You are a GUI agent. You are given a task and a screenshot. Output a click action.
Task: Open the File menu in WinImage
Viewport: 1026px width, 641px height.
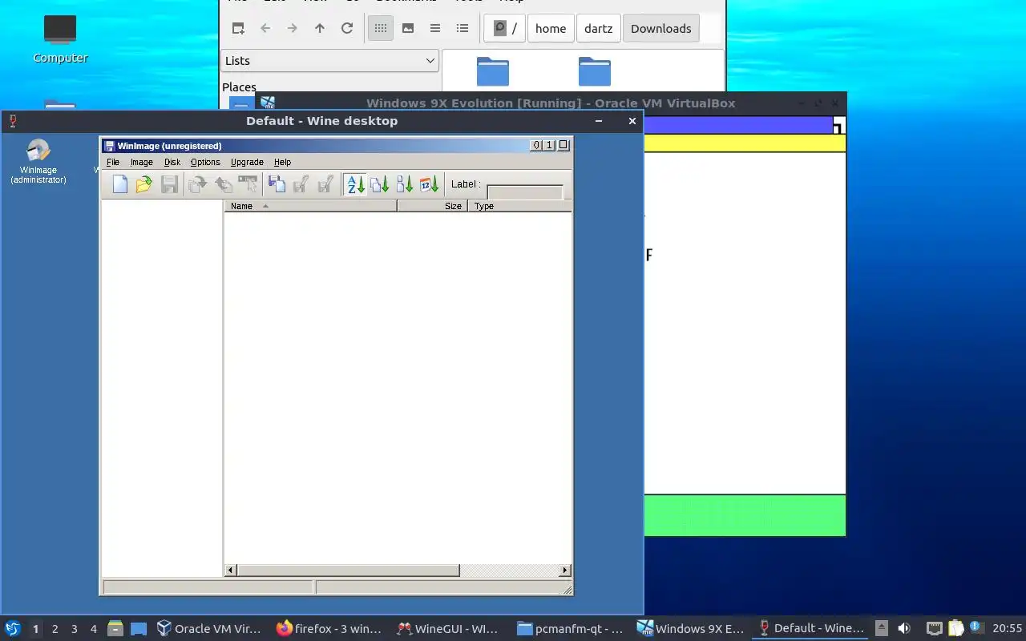(x=113, y=162)
